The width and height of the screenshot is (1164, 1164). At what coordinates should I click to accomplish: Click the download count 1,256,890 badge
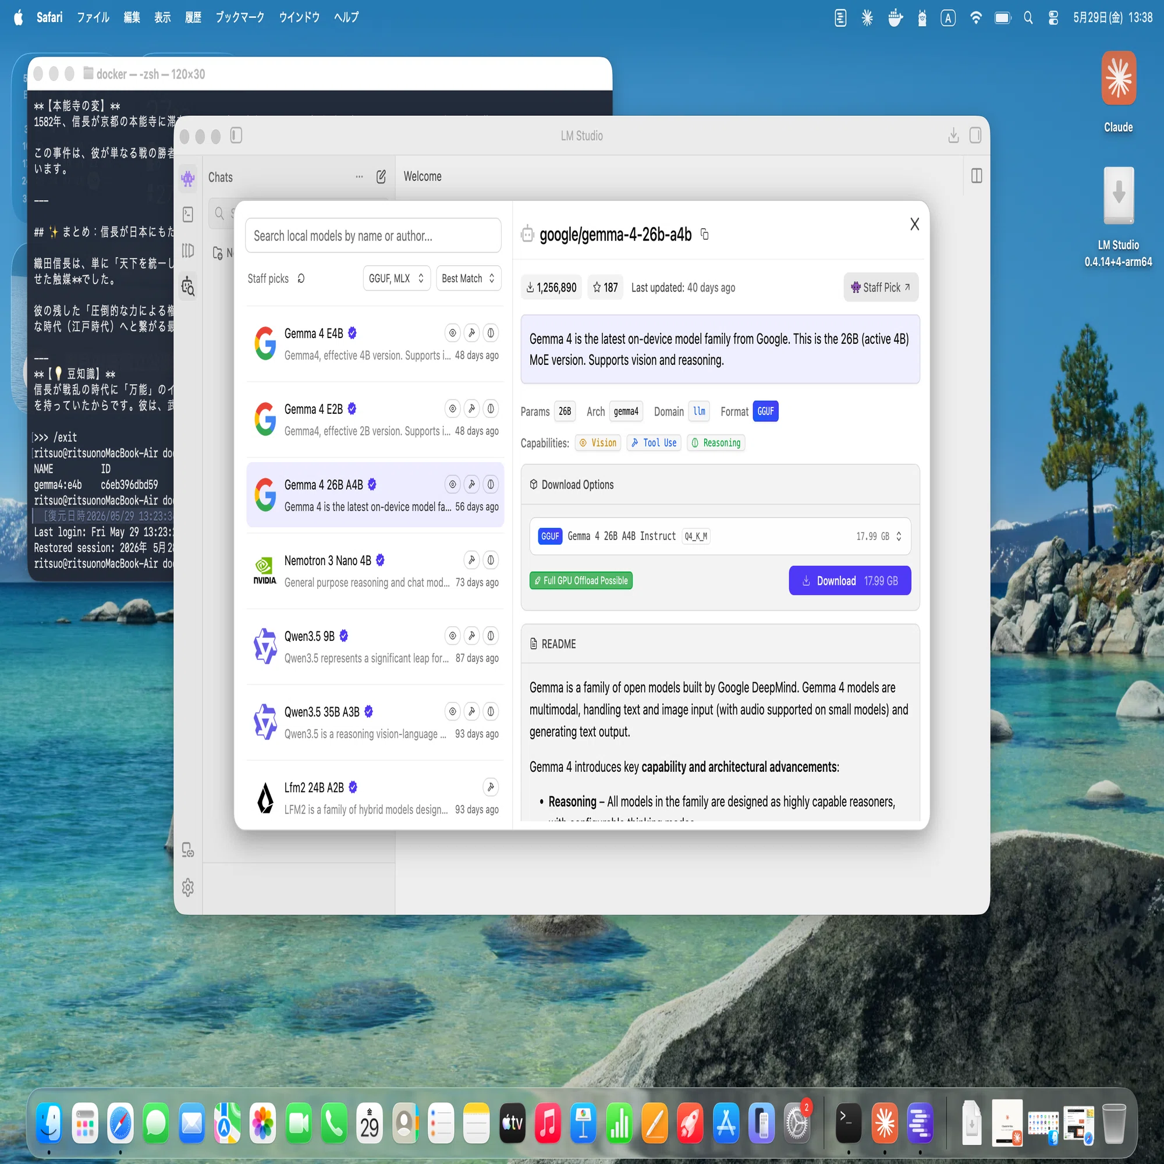[551, 288]
